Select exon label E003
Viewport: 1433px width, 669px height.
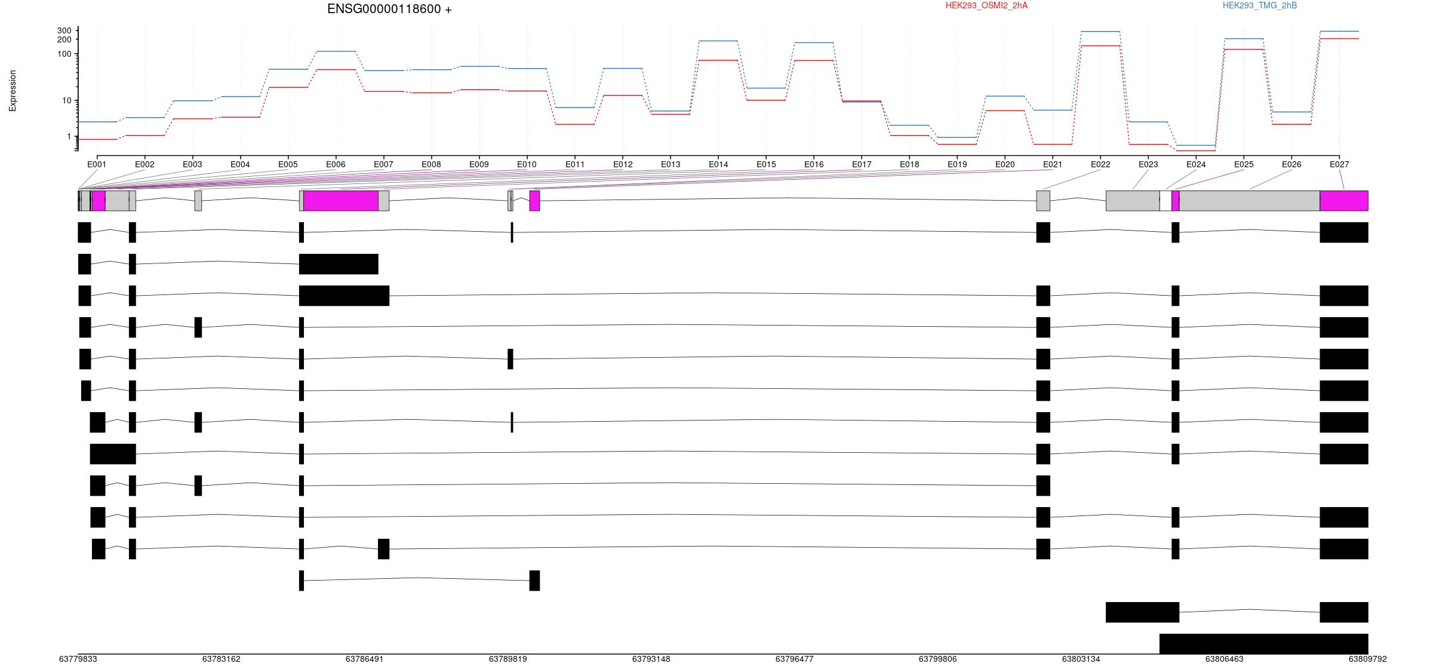[x=192, y=164]
